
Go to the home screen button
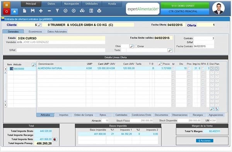pyautogui.click(x=15, y=12)
